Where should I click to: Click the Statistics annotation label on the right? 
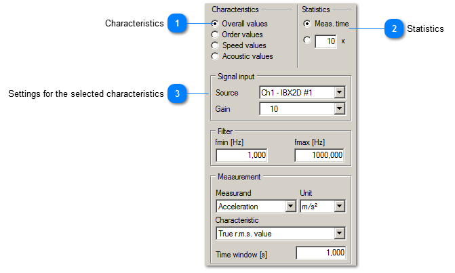coord(426,29)
